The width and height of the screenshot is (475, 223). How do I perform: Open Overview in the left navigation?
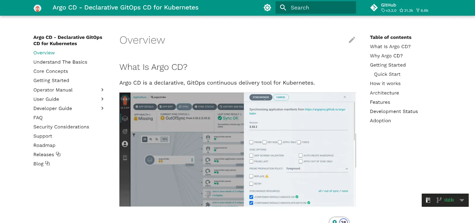point(44,53)
